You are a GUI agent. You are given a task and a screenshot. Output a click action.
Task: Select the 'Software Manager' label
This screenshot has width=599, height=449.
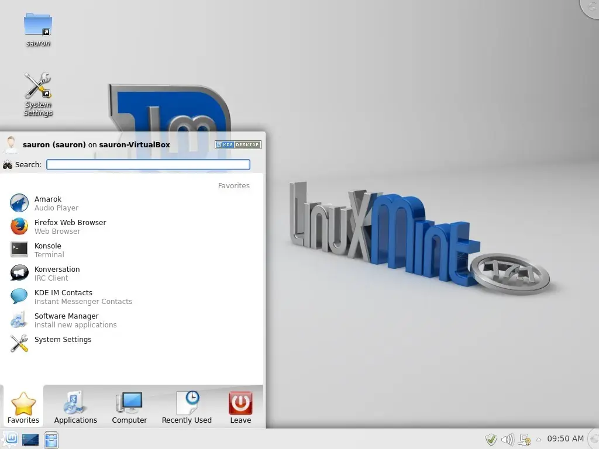tap(67, 316)
